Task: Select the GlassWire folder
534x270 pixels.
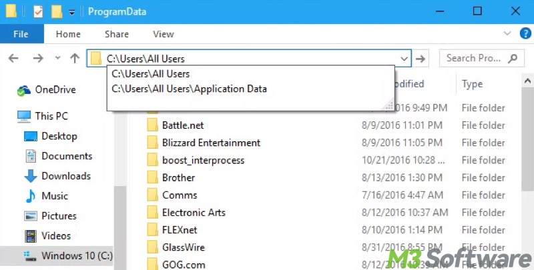Action: (x=183, y=247)
